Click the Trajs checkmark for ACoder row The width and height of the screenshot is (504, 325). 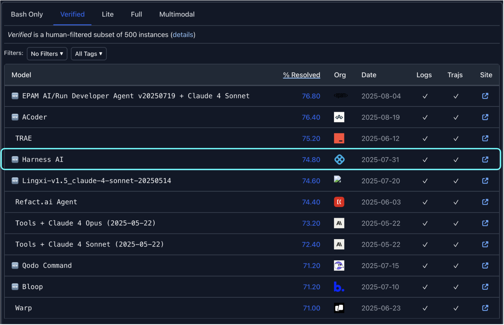[x=456, y=117]
